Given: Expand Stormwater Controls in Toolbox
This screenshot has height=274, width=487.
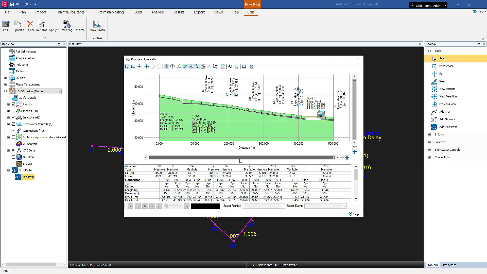Looking at the screenshot, I should pos(429,150).
